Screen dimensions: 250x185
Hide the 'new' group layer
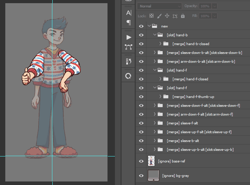point(141,26)
